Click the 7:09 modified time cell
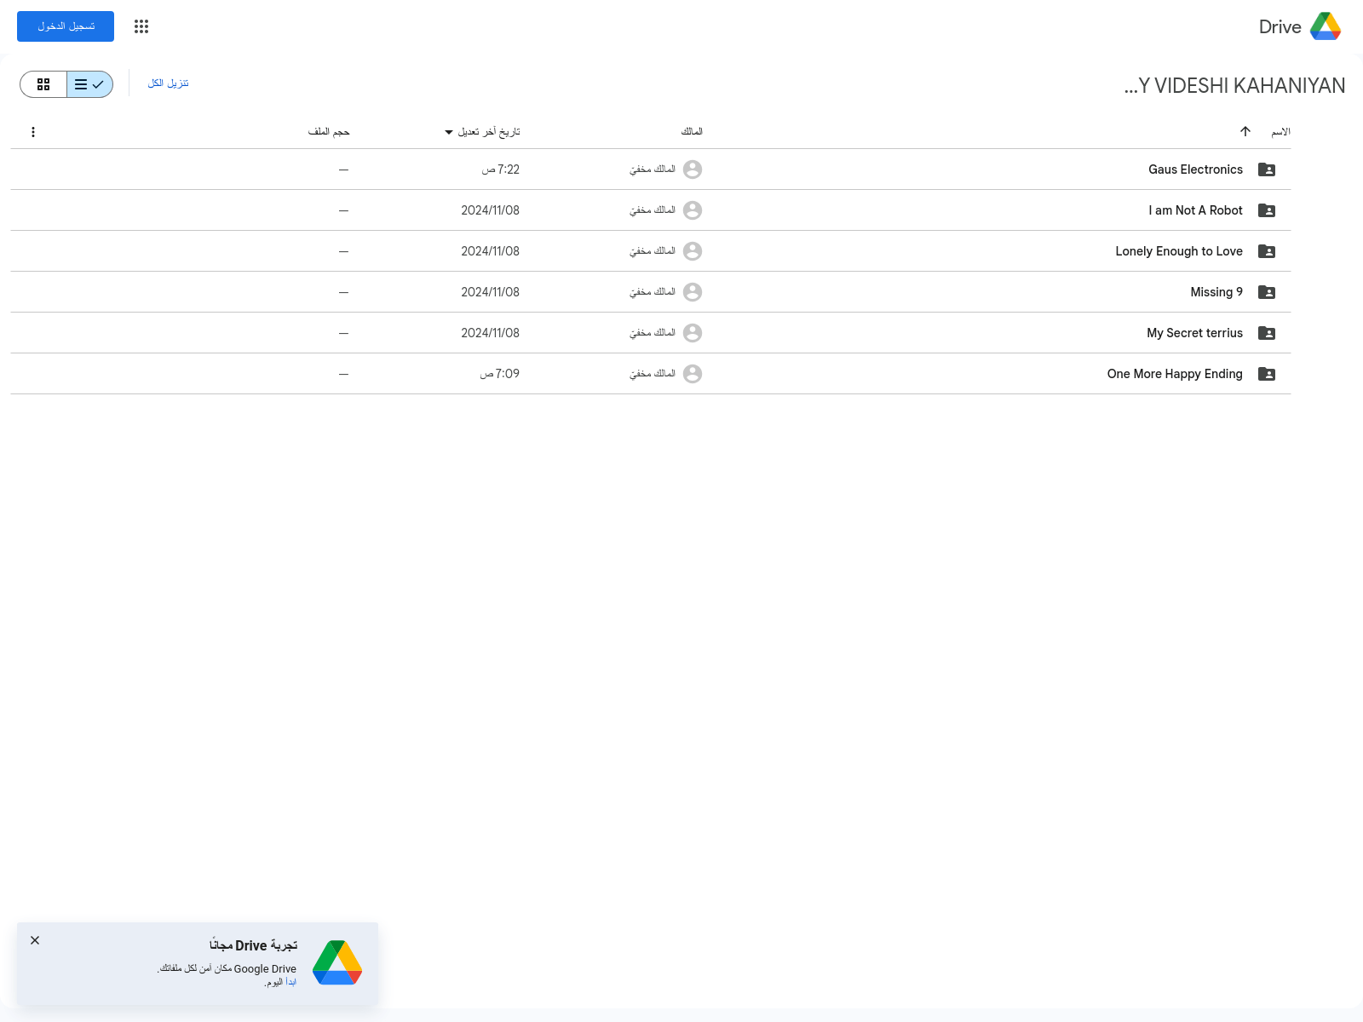 (x=499, y=374)
